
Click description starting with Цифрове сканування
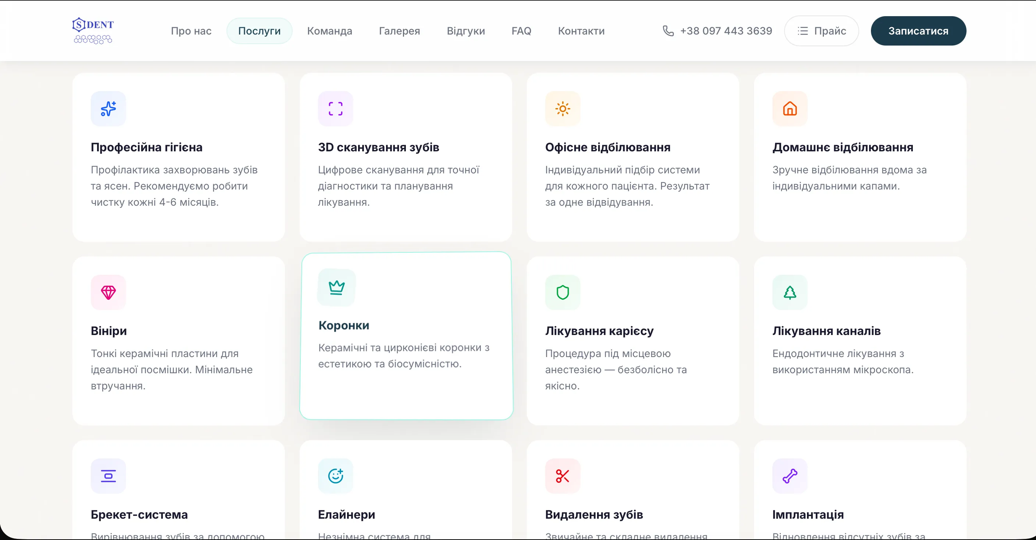pyautogui.click(x=399, y=186)
